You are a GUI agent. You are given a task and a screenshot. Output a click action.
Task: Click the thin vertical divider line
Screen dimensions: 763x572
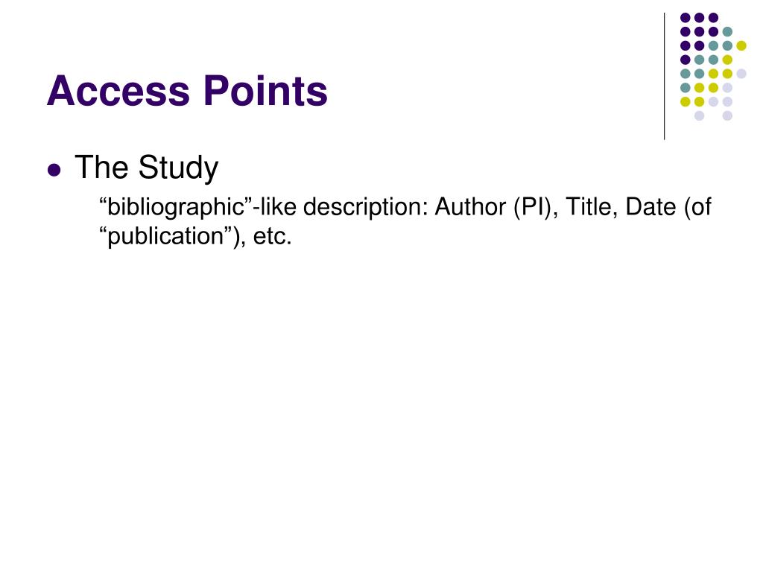(x=664, y=77)
